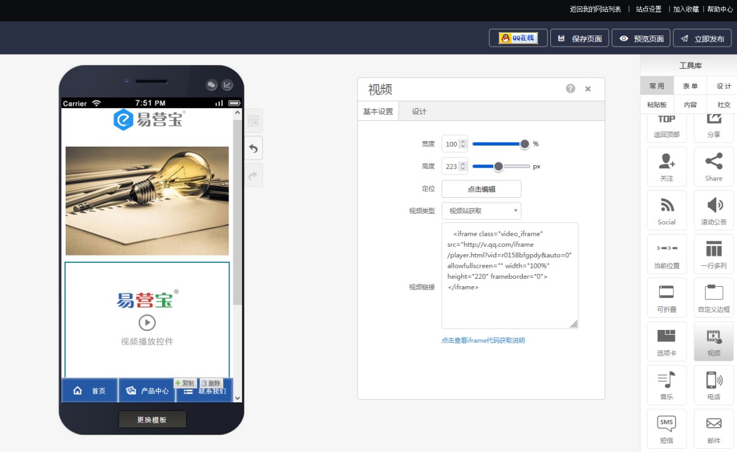The height and width of the screenshot is (452, 737).
Task: Open the layout grid icon beside phone
Action: pyautogui.click(x=253, y=121)
